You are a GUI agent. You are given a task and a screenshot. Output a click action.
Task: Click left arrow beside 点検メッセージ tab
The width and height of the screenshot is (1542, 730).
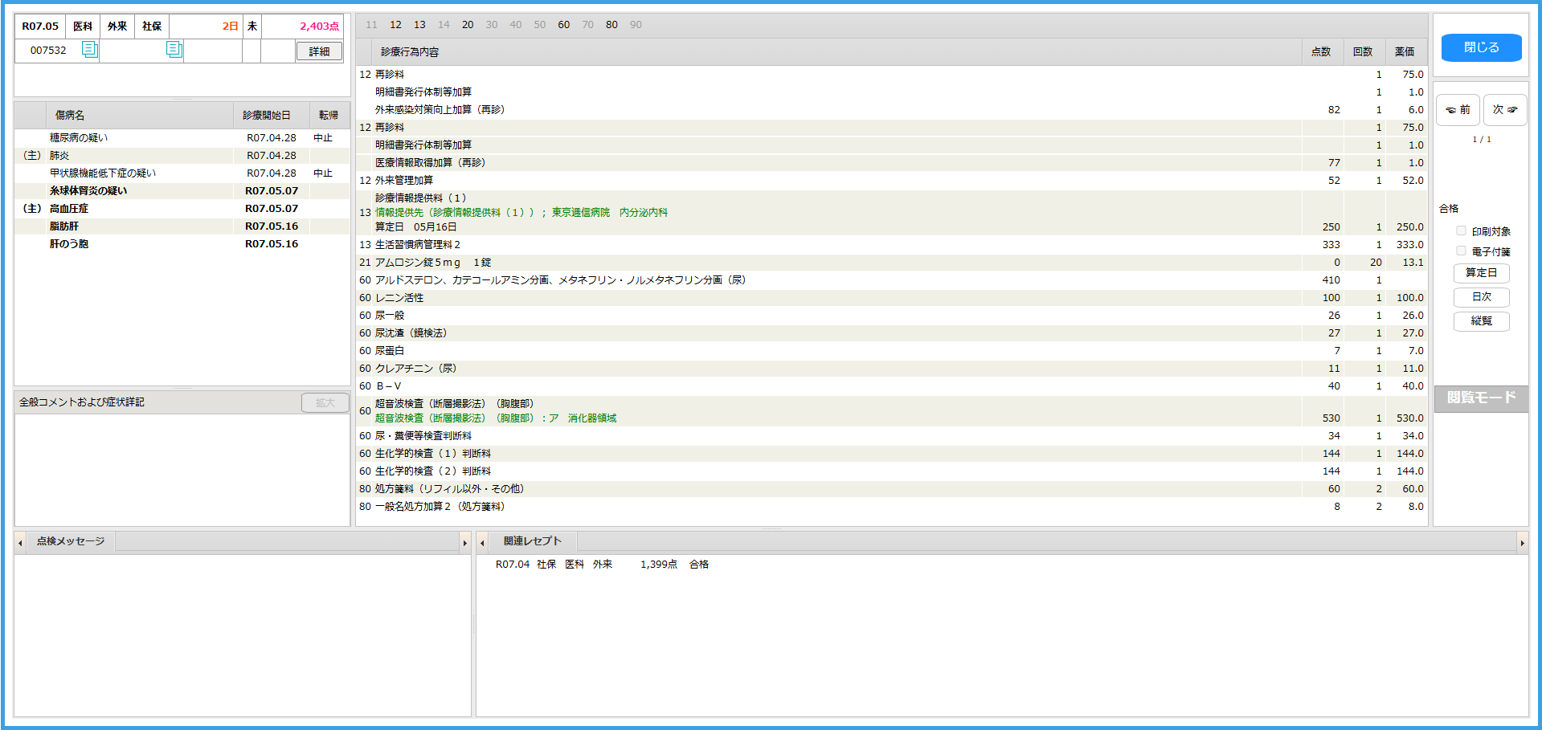[x=20, y=543]
